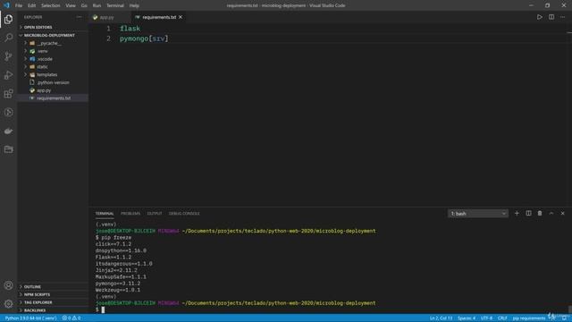Maximize the terminal panel size
Viewport: 572px width, 322px height.
pos(551,213)
